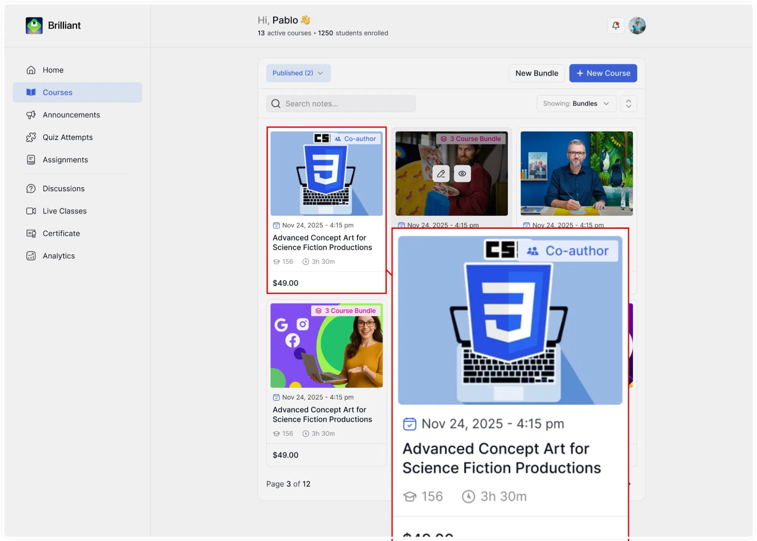
Task: Click 1250 students enrolled text
Action: pos(353,33)
